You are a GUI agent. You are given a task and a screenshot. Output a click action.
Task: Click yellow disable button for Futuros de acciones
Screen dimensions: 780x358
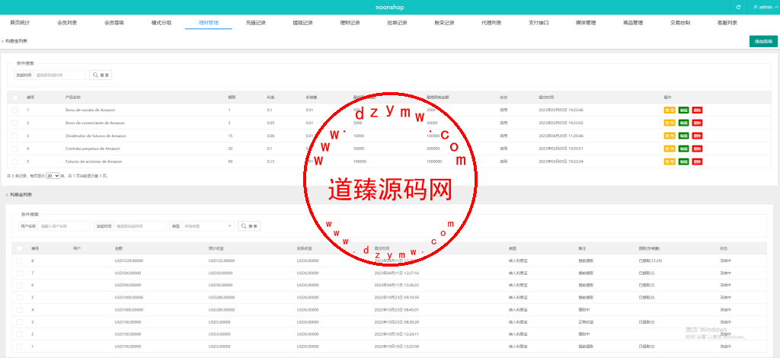point(670,161)
